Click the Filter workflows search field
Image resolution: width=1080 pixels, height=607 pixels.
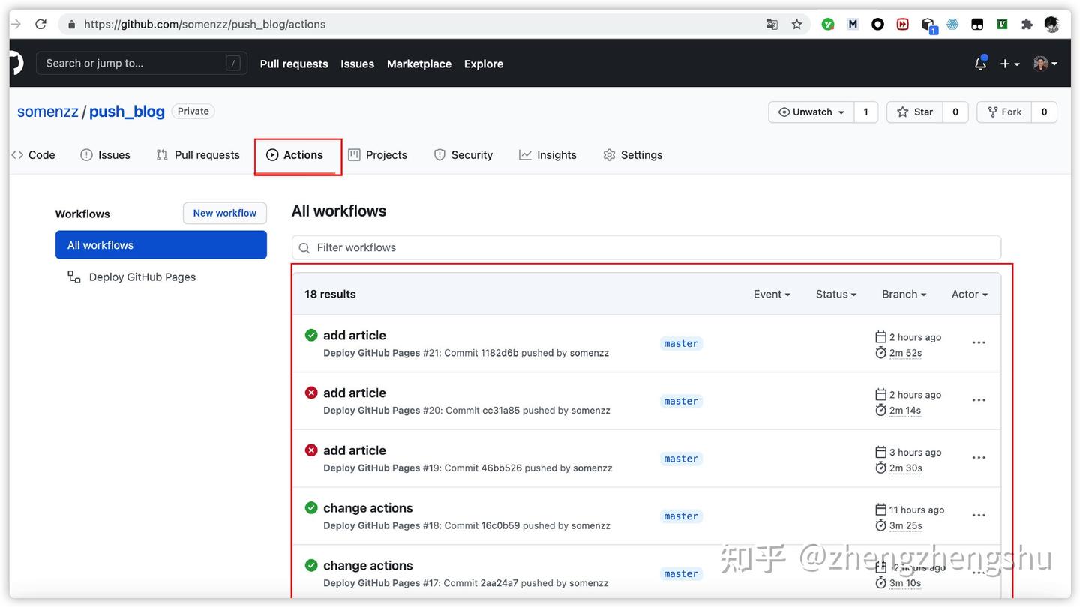tap(646, 247)
